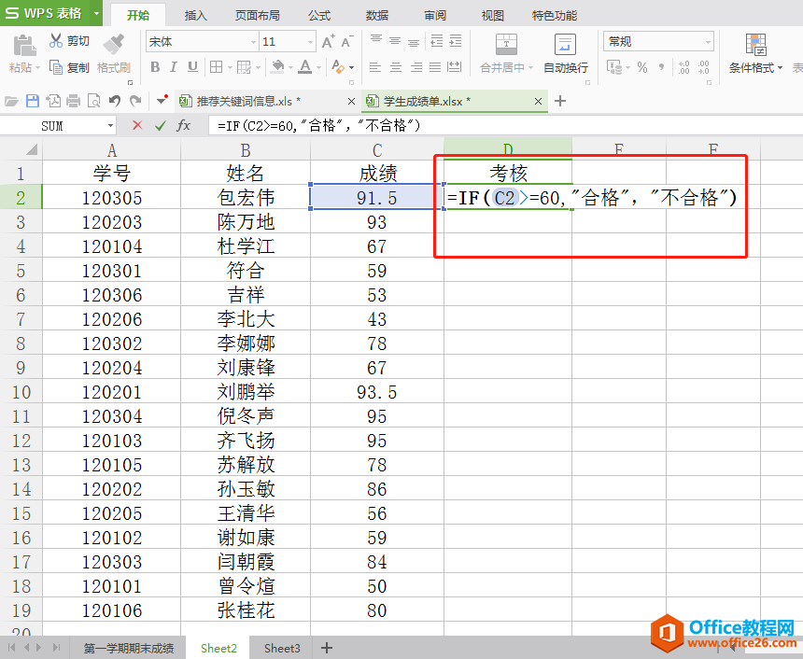803x659 pixels.
Task: Click Merge and Center (合并居中) icon
Action: (x=506, y=45)
